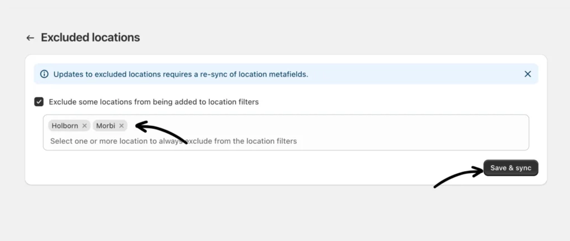This screenshot has height=241, width=570.
Task: Click the info icon in the banner
Action: [x=45, y=74]
